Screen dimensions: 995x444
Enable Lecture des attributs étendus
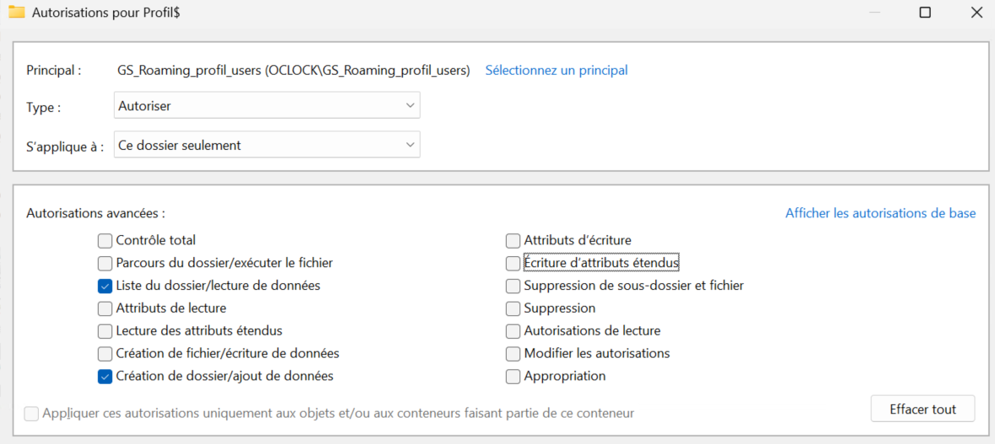coord(105,331)
